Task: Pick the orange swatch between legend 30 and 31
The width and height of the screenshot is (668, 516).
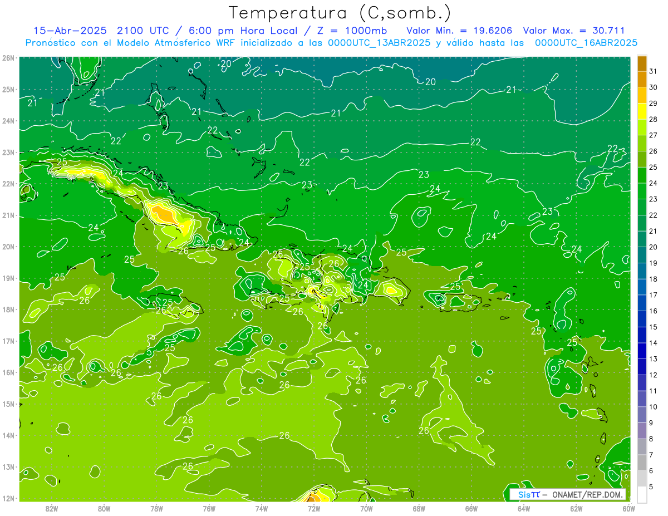Action: pos(642,79)
